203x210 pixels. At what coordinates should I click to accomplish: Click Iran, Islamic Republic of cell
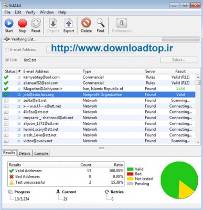pyautogui.click(x=103, y=89)
